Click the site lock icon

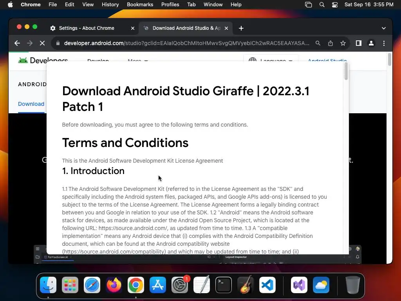pos(58,43)
